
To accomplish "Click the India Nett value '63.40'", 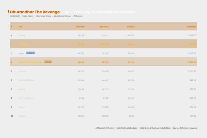I will pos(81,98).
